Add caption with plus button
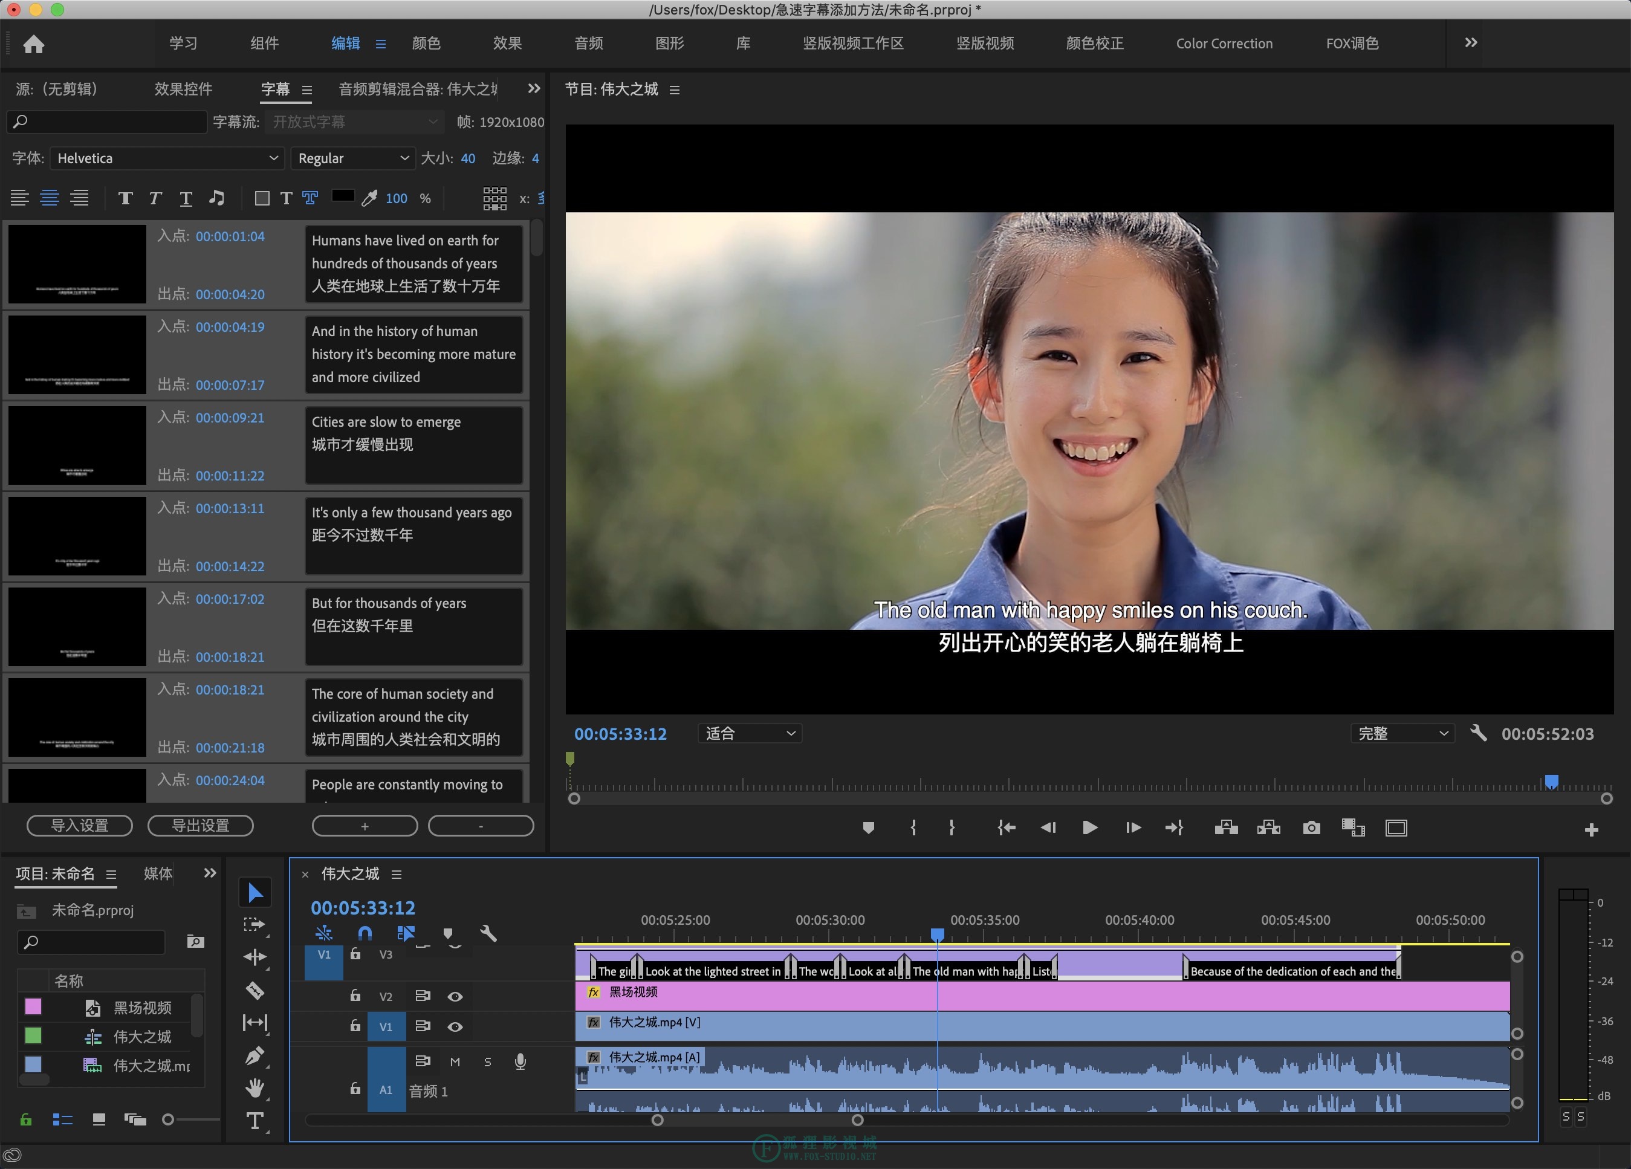Screen dimensions: 1631x1169 tap(365, 825)
